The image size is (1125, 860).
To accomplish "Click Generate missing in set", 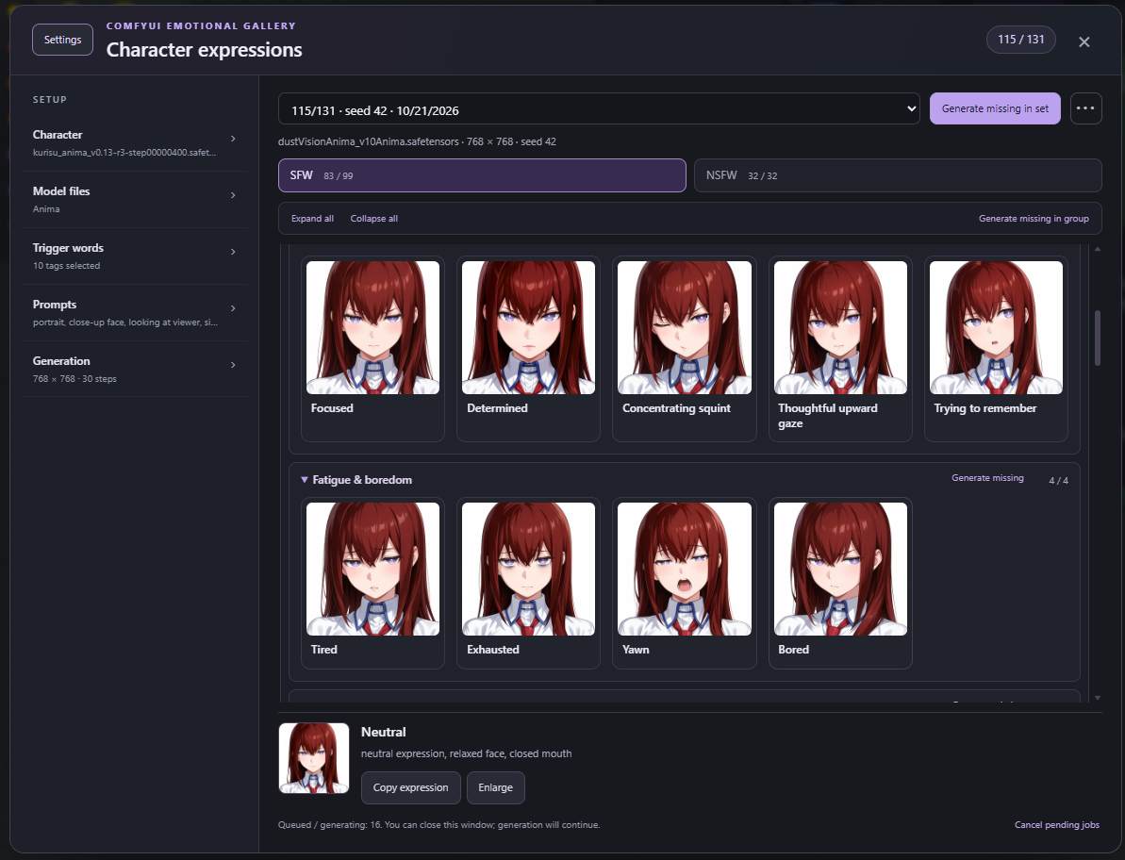I will coord(995,108).
